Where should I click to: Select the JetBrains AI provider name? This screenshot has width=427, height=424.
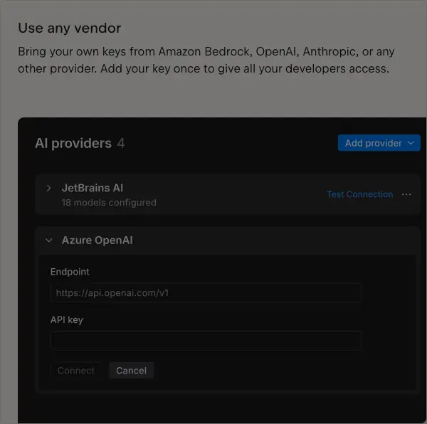click(x=93, y=188)
